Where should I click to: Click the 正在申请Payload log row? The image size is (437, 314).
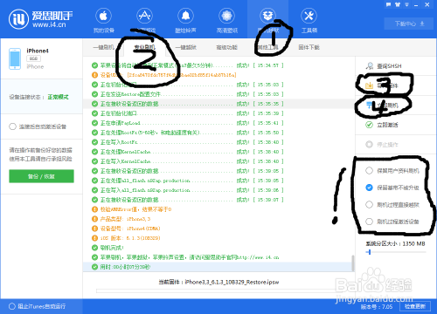click(x=218, y=123)
